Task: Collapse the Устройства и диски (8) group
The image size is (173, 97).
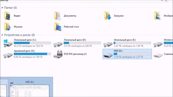Action: (2, 35)
